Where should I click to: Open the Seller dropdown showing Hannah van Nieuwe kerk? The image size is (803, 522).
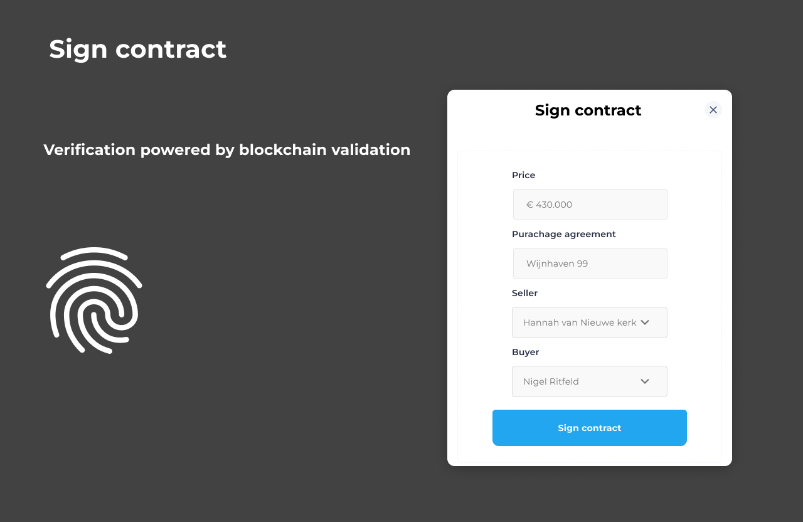click(590, 322)
